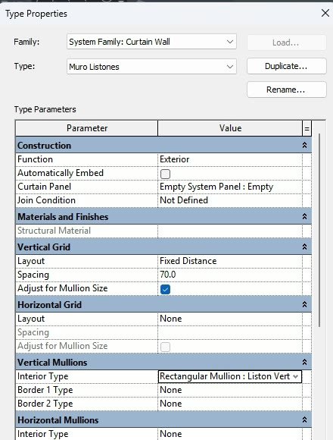Click Horizontal Grid Layout value None
333x440 pixels.
[x=230, y=319]
